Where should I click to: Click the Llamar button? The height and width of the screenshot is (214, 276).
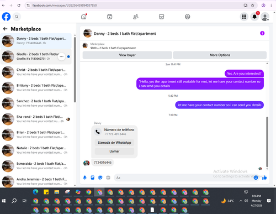pos(114,151)
